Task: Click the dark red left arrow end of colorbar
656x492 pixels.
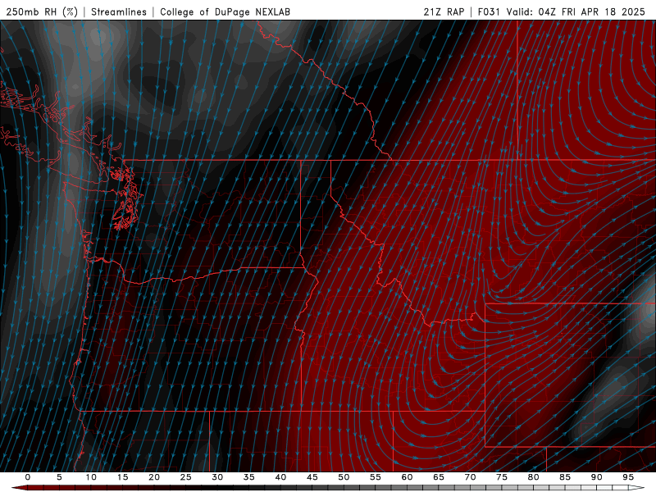Action: click(19, 488)
